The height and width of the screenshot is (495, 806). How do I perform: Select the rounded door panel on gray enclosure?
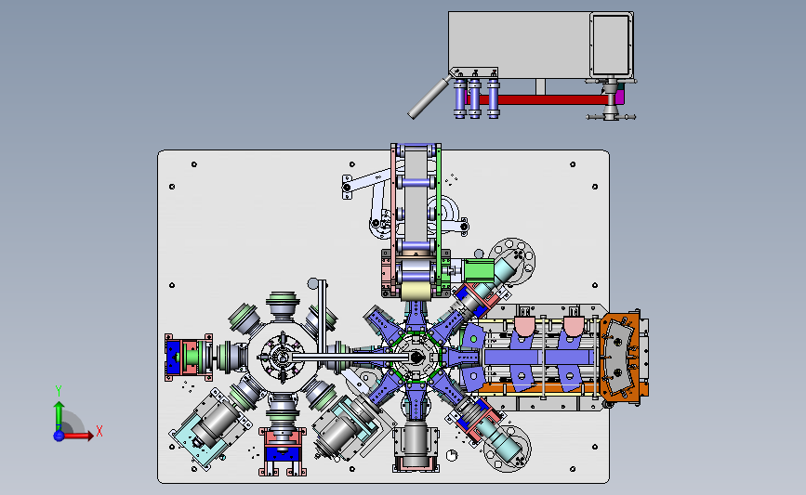(611, 45)
